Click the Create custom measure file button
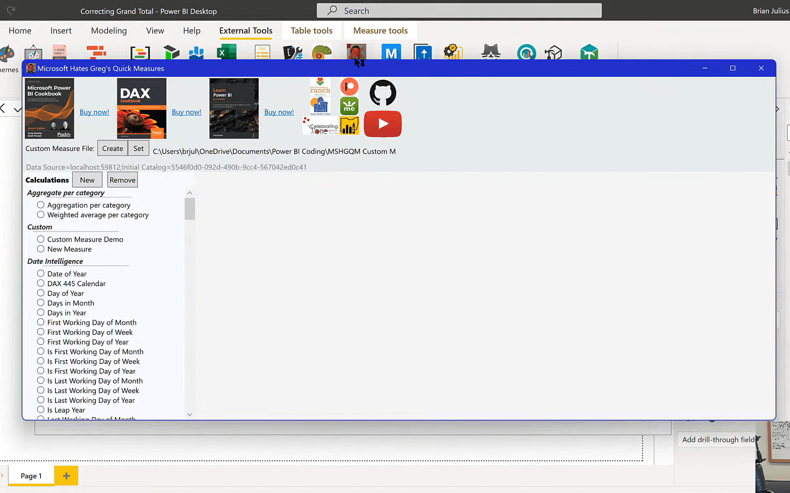 click(113, 148)
